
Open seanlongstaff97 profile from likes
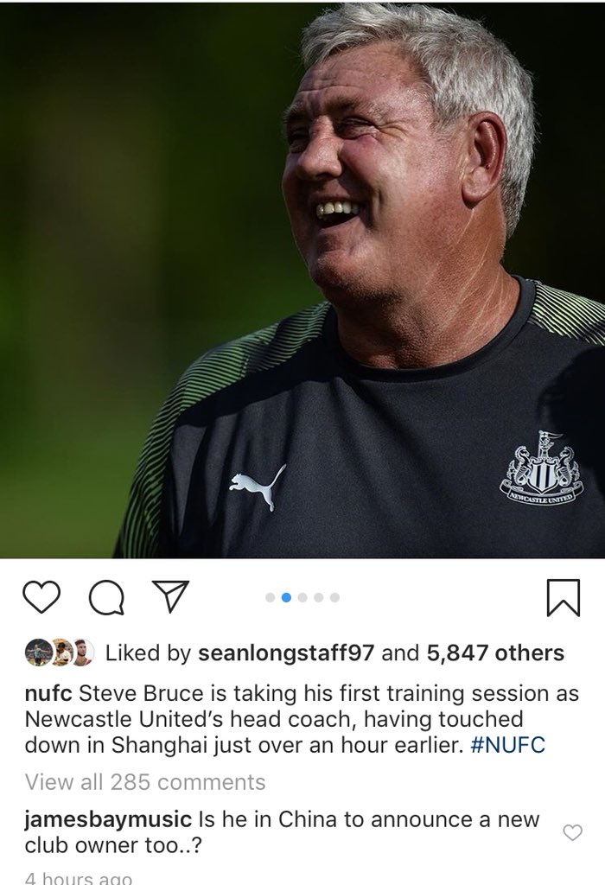[x=285, y=653]
